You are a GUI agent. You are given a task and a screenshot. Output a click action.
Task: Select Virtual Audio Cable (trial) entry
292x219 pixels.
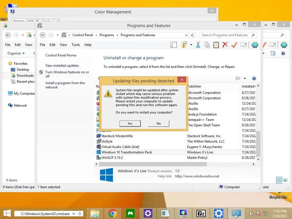pyautogui.click(x=120, y=147)
